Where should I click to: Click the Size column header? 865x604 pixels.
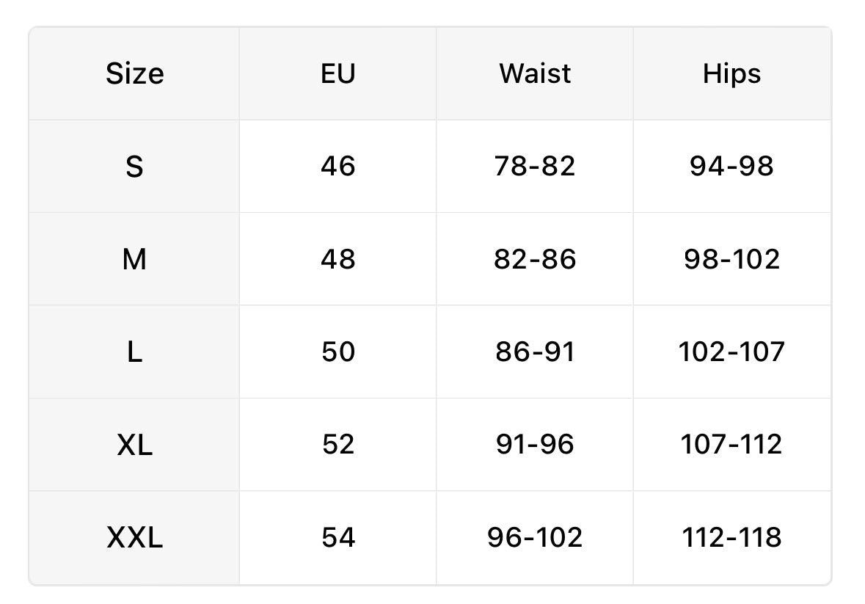click(134, 73)
